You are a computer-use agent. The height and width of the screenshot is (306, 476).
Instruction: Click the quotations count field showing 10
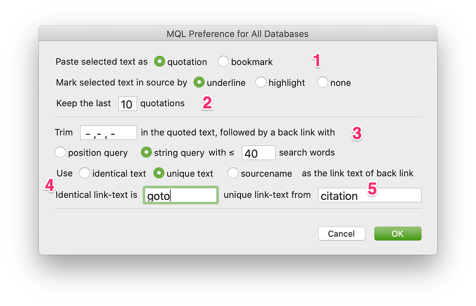click(127, 104)
